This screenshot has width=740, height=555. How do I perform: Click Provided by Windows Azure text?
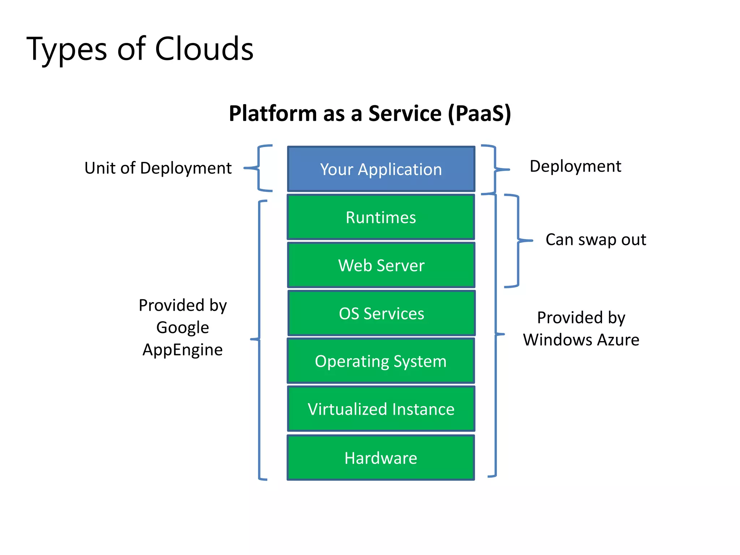pos(581,328)
